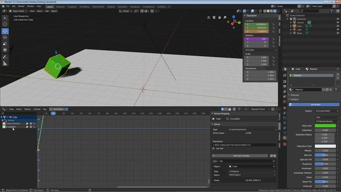Toggle visibility of Camera in outliner

(338, 22)
